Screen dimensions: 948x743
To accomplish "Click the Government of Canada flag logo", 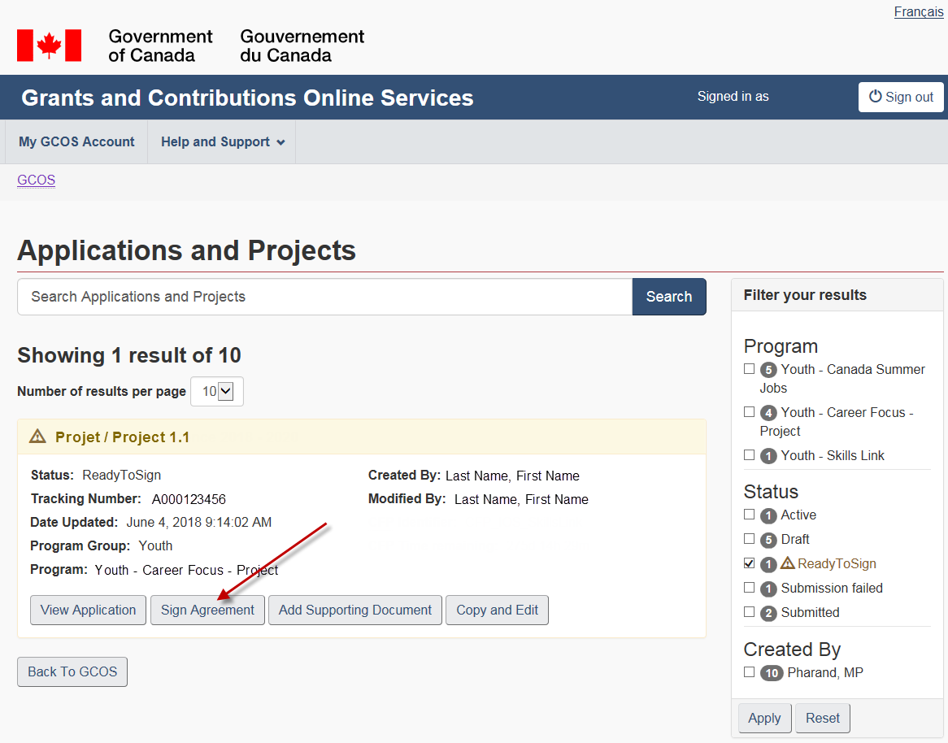I will point(49,46).
